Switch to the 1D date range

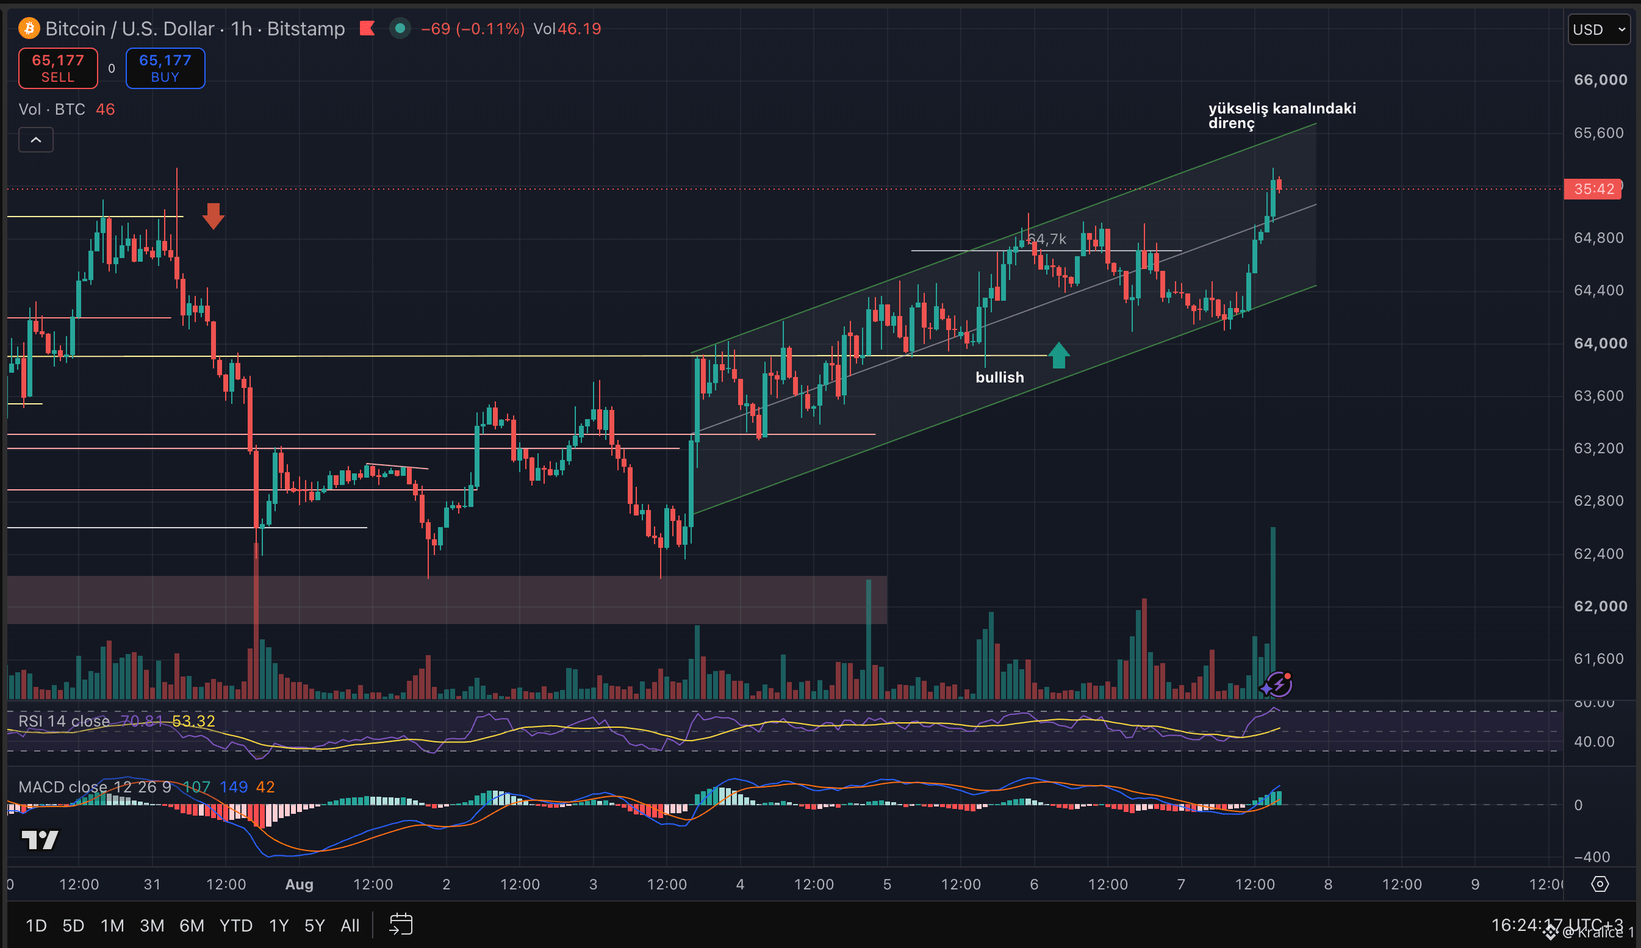tap(36, 925)
